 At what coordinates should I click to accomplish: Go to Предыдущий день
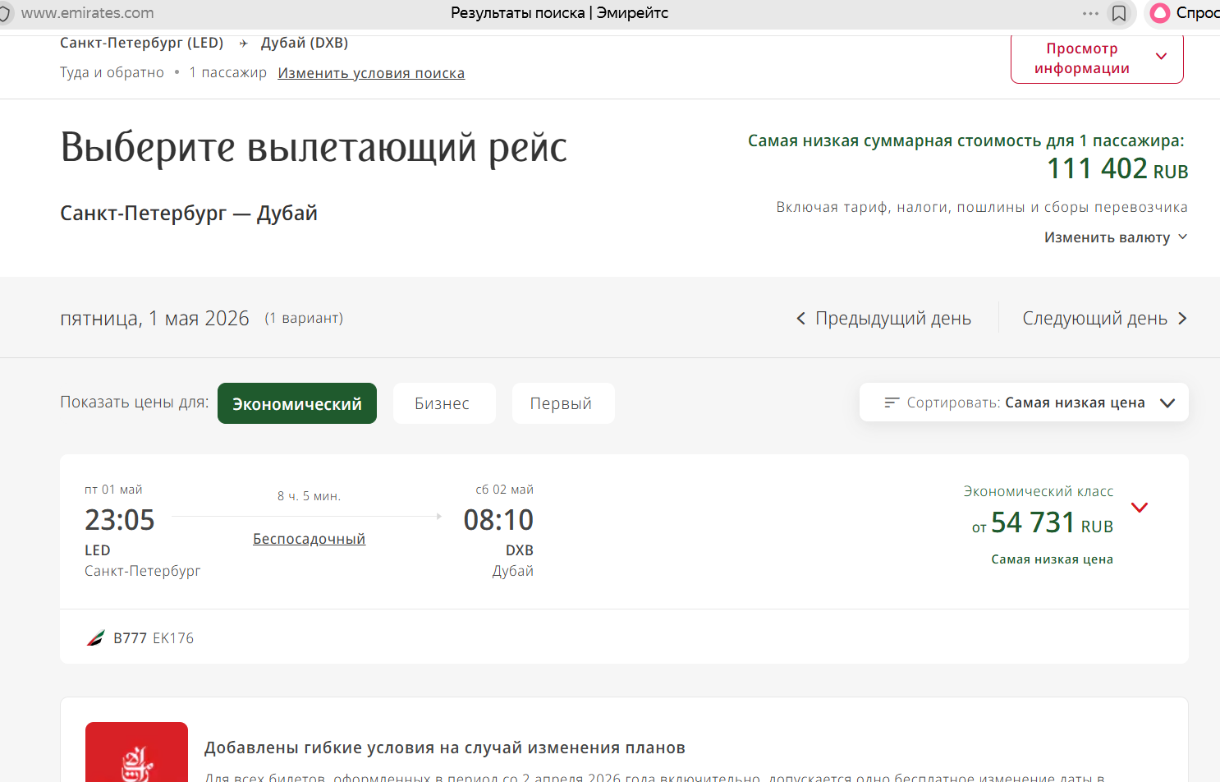[x=892, y=319]
